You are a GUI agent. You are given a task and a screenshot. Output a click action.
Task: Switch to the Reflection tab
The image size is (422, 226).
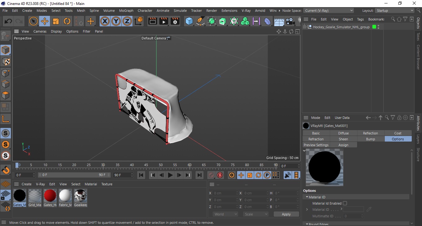tap(370, 133)
